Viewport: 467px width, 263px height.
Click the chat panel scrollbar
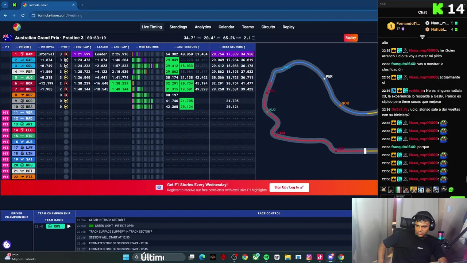click(466, 180)
